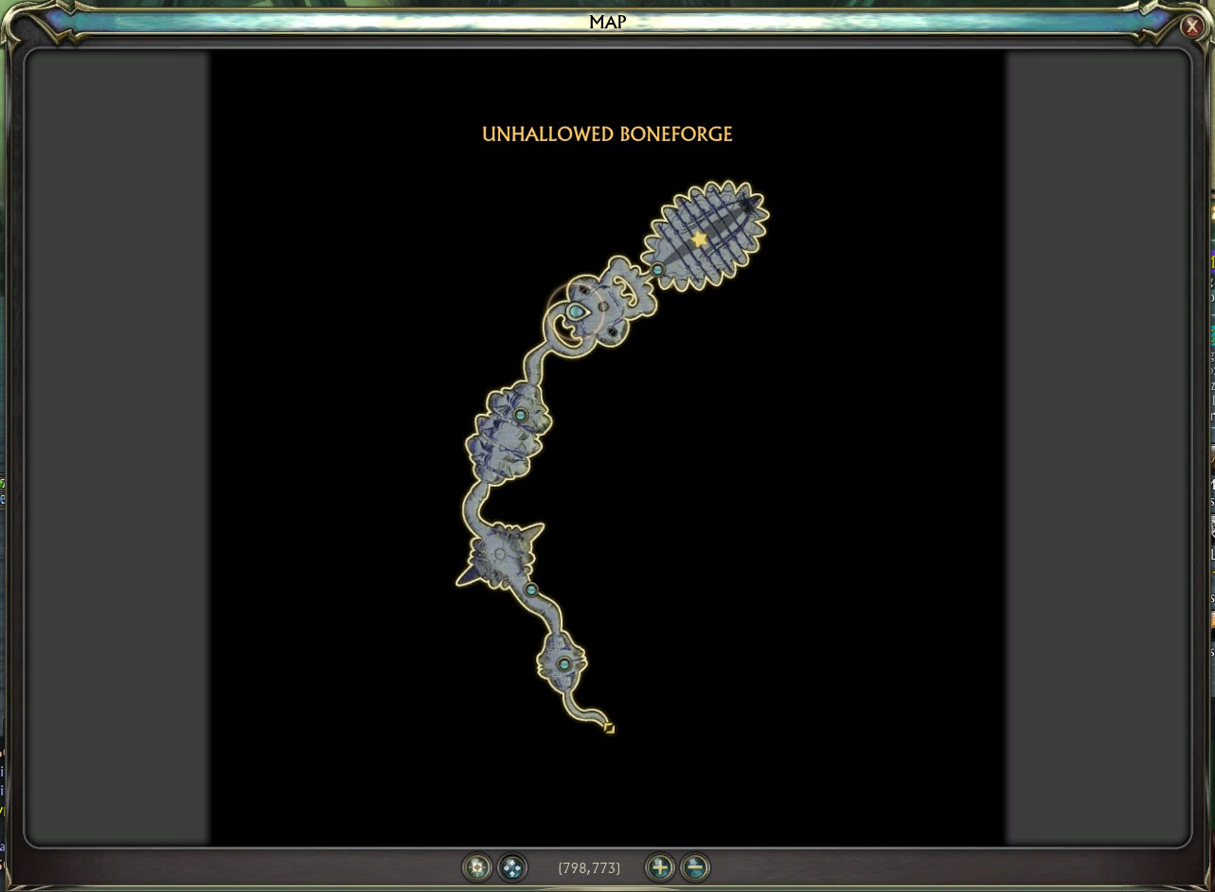1215x892 pixels.
Task: Click the gold diamond entrance marker at the path end
Action: (609, 728)
